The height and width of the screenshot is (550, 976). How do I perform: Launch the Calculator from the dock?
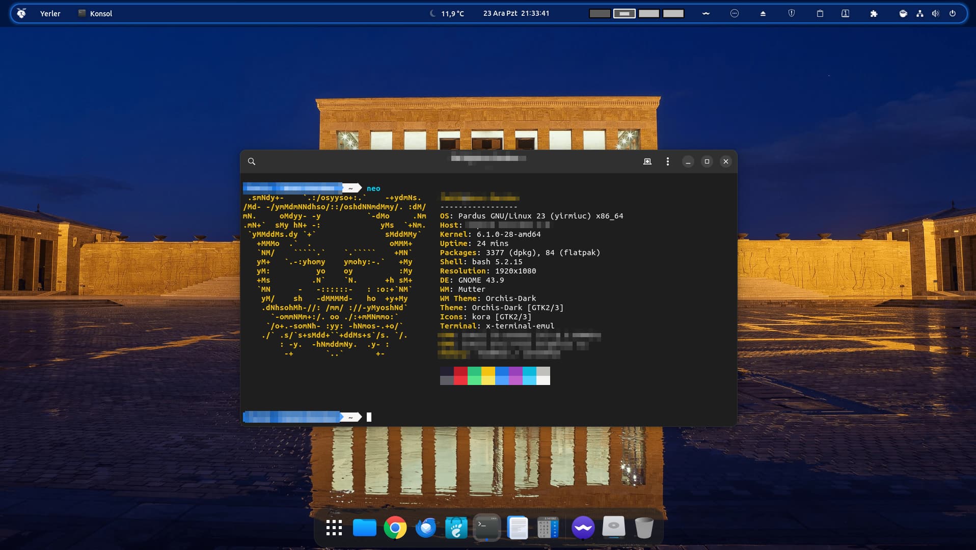pyautogui.click(x=548, y=528)
